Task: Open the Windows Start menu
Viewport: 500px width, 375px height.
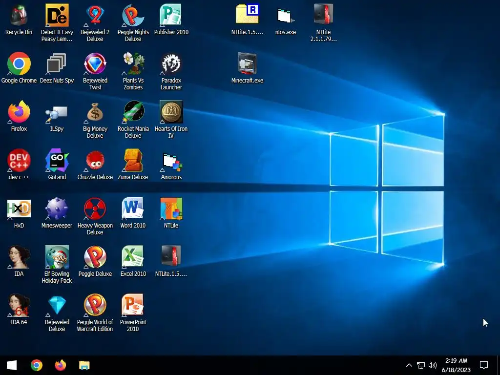Action: 12,365
